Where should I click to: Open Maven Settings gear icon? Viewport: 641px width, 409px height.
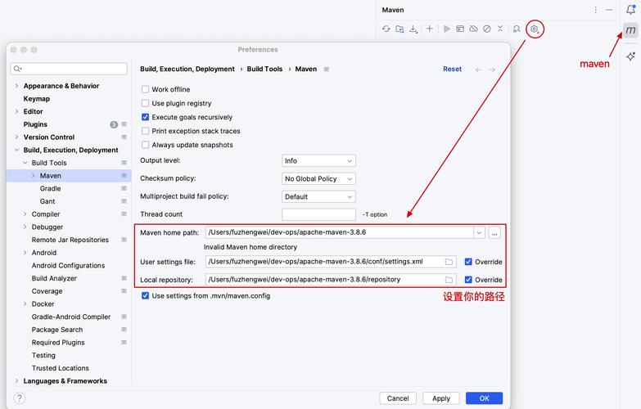point(535,29)
